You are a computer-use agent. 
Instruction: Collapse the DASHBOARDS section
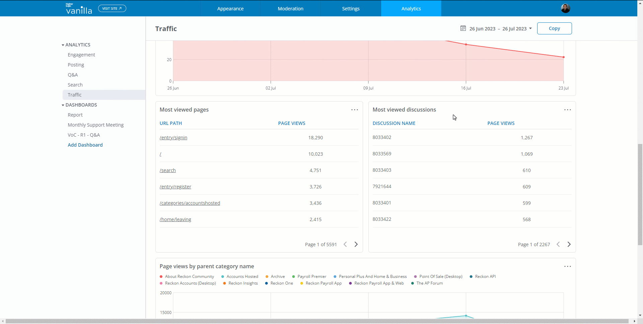click(x=79, y=105)
